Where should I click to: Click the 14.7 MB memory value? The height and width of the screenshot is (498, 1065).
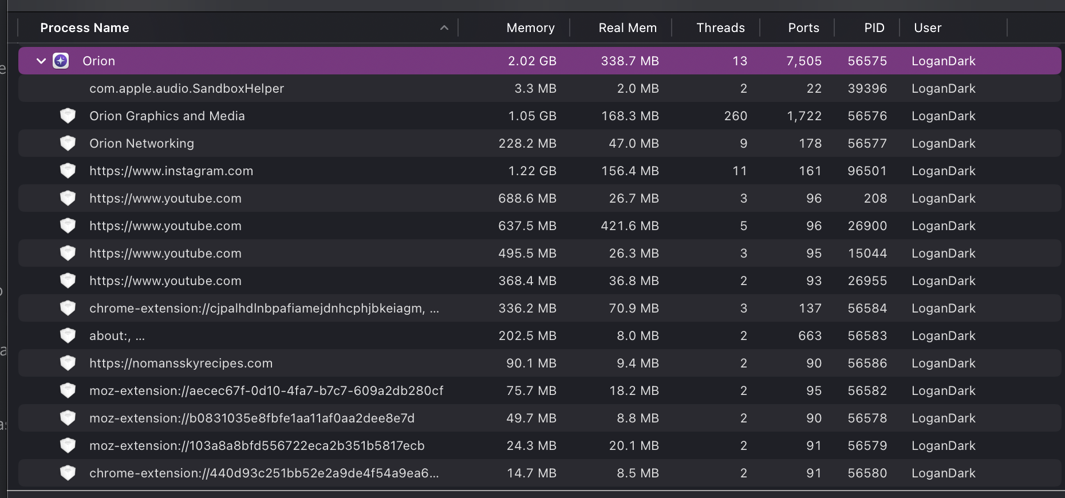pos(531,473)
